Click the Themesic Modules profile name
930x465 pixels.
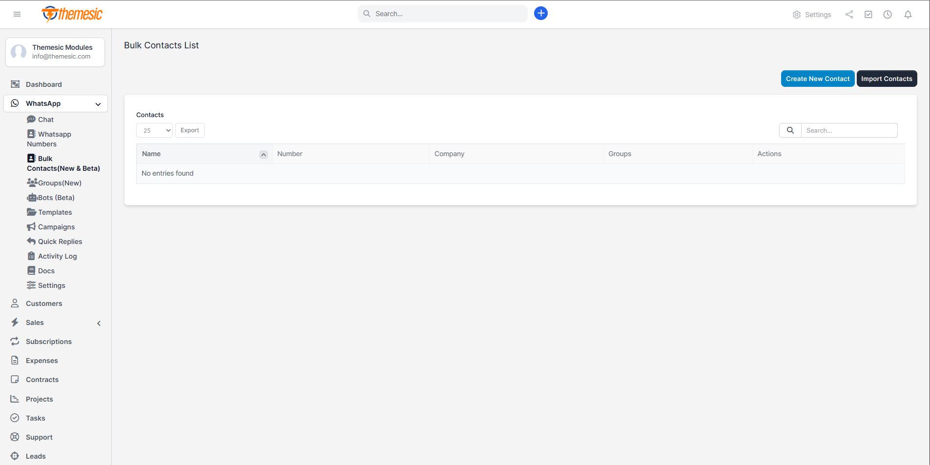(62, 47)
